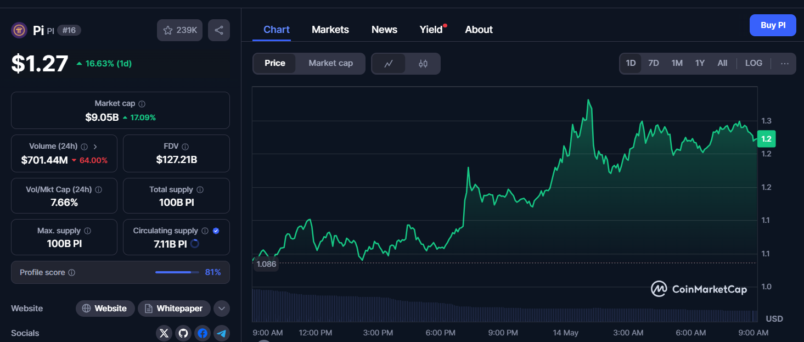804x342 pixels.
Task: Click Vol/Mkt Cap (24h) info icon
Action: pos(99,189)
